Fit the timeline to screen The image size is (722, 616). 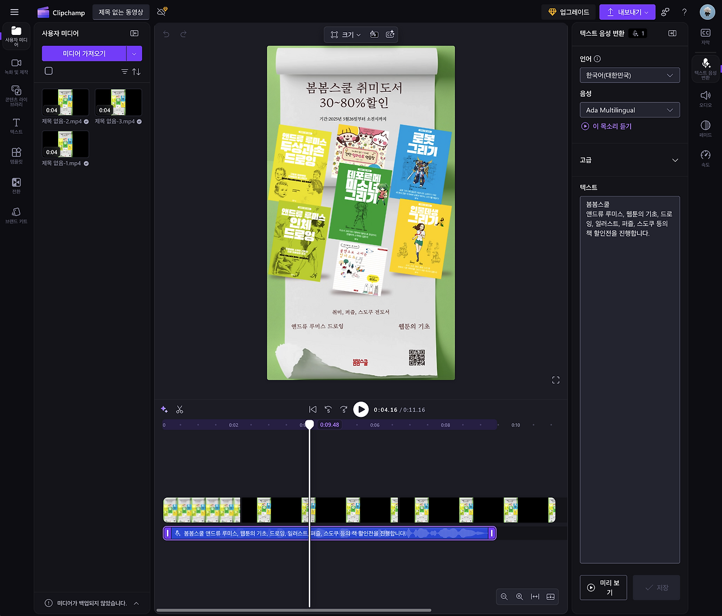[x=535, y=596]
